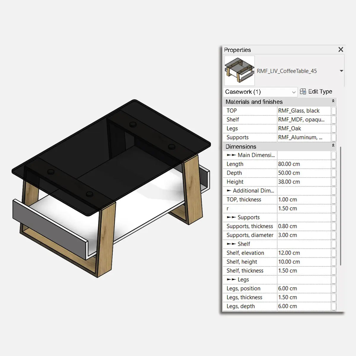
Task: Collapse the Dimensions section
Action: [x=333, y=146]
